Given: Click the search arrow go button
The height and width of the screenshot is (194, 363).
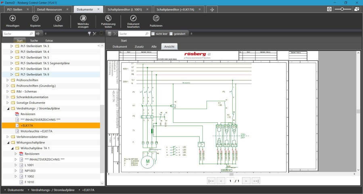Looking at the screenshot, I should [38, 34].
